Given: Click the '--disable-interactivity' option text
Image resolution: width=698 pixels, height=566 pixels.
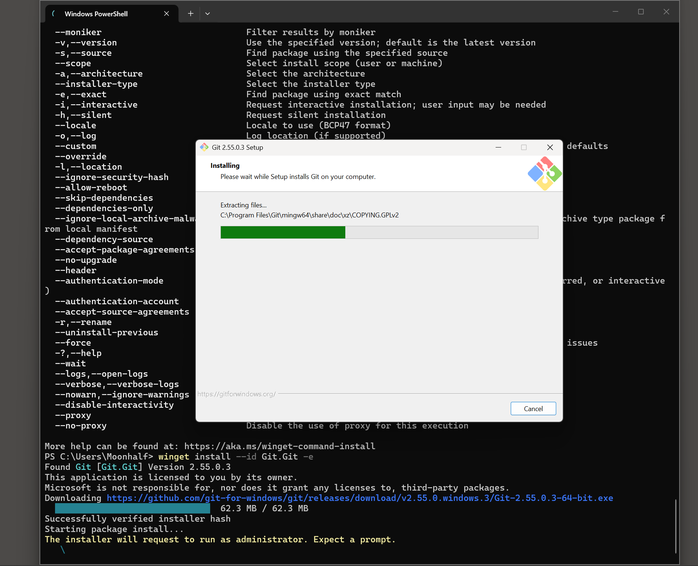Looking at the screenshot, I should 114,405.
